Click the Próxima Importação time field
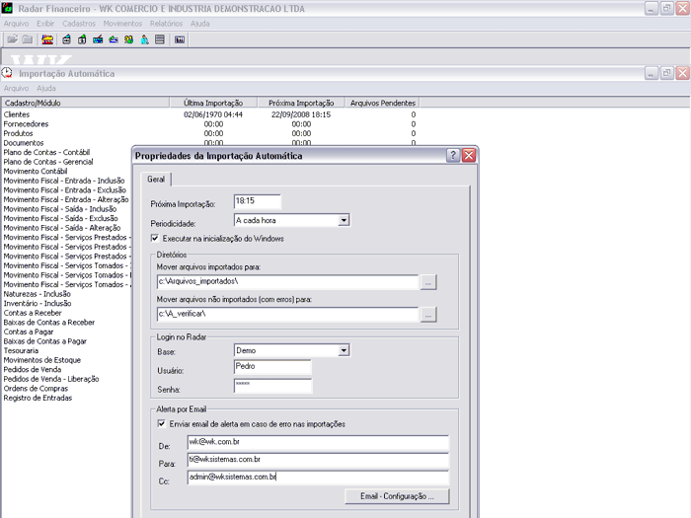The width and height of the screenshot is (691, 518). (x=257, y=202)
